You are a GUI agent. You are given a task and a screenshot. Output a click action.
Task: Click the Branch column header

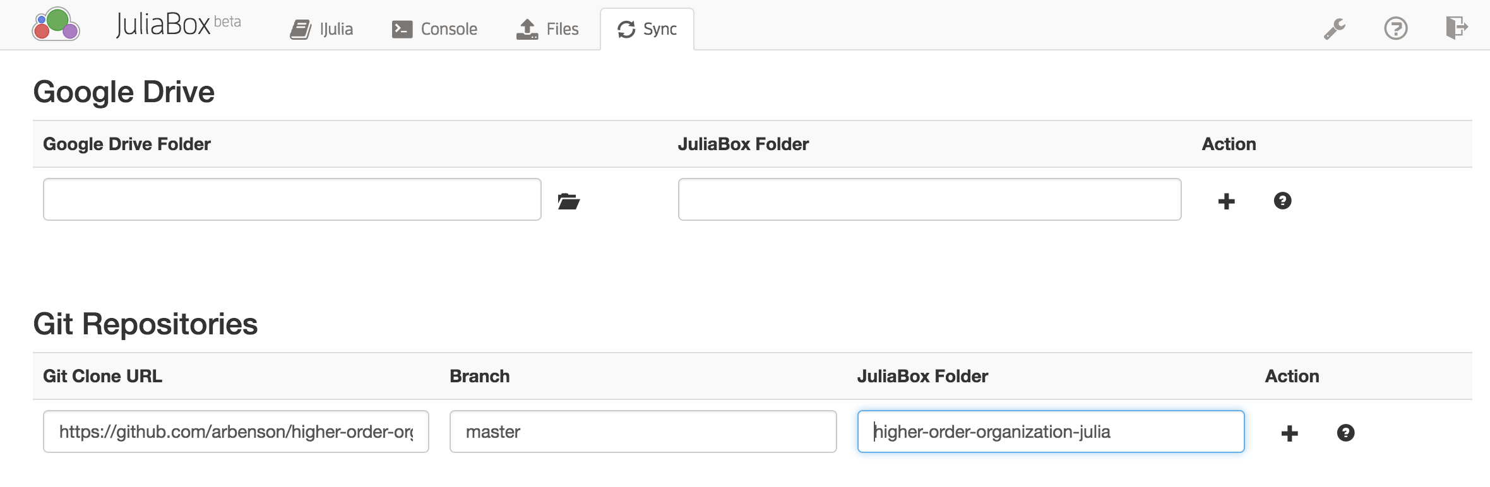coord(479,376)
